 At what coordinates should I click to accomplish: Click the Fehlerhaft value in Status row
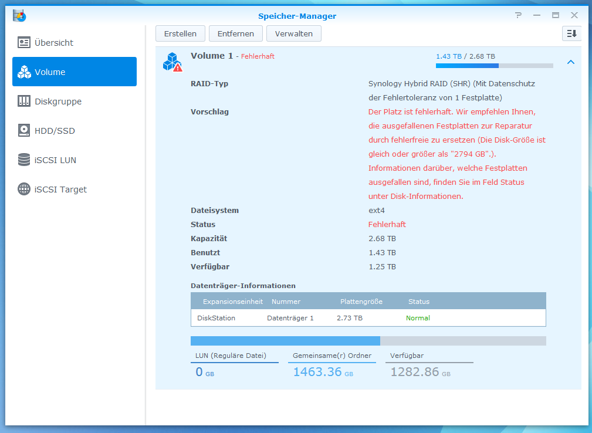(x=387, y=224)
